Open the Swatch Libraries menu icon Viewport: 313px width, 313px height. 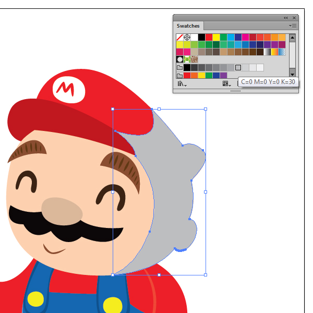[182, 83]
